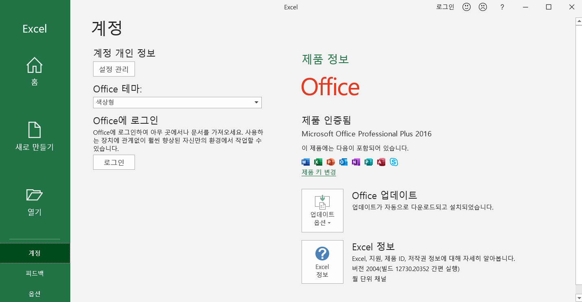Click the New (새로 만들기) document icon
The height and width of the screenshot is (302, 582).
[35, 130]
